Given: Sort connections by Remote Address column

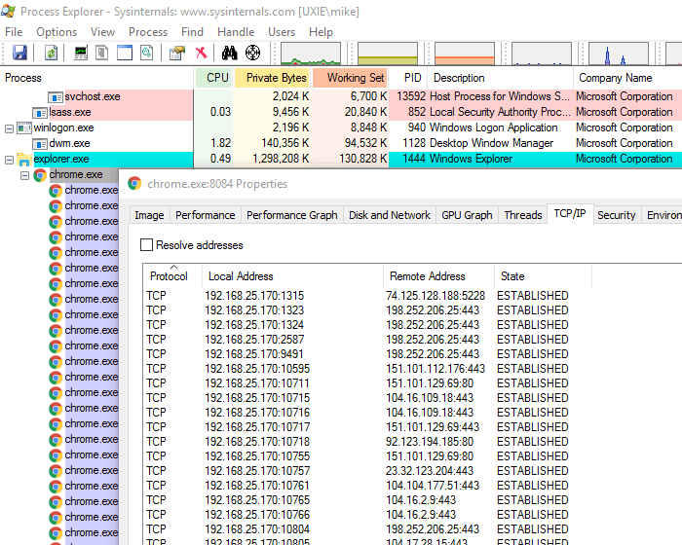Looking at the screenshot, I should click(427, 276).
